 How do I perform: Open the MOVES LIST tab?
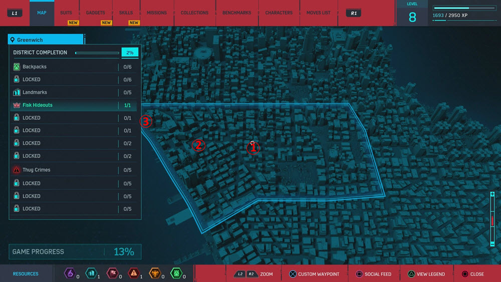319,13
